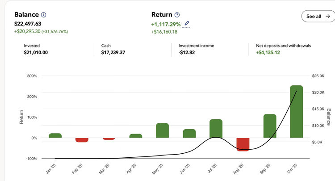Click Net deposits and withdrawals +$4,135.12
Screen dimensions: 335x181
(268, 52)
